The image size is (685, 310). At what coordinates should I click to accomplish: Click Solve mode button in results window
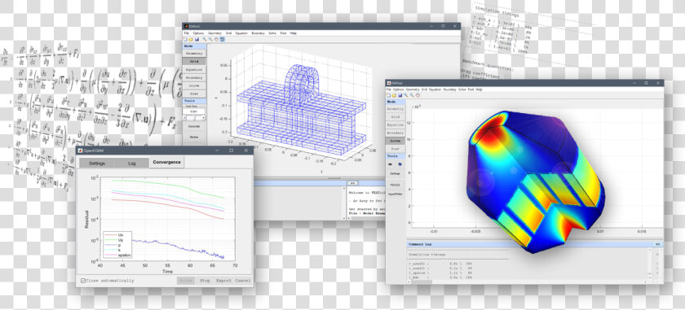tap(396, 141)
